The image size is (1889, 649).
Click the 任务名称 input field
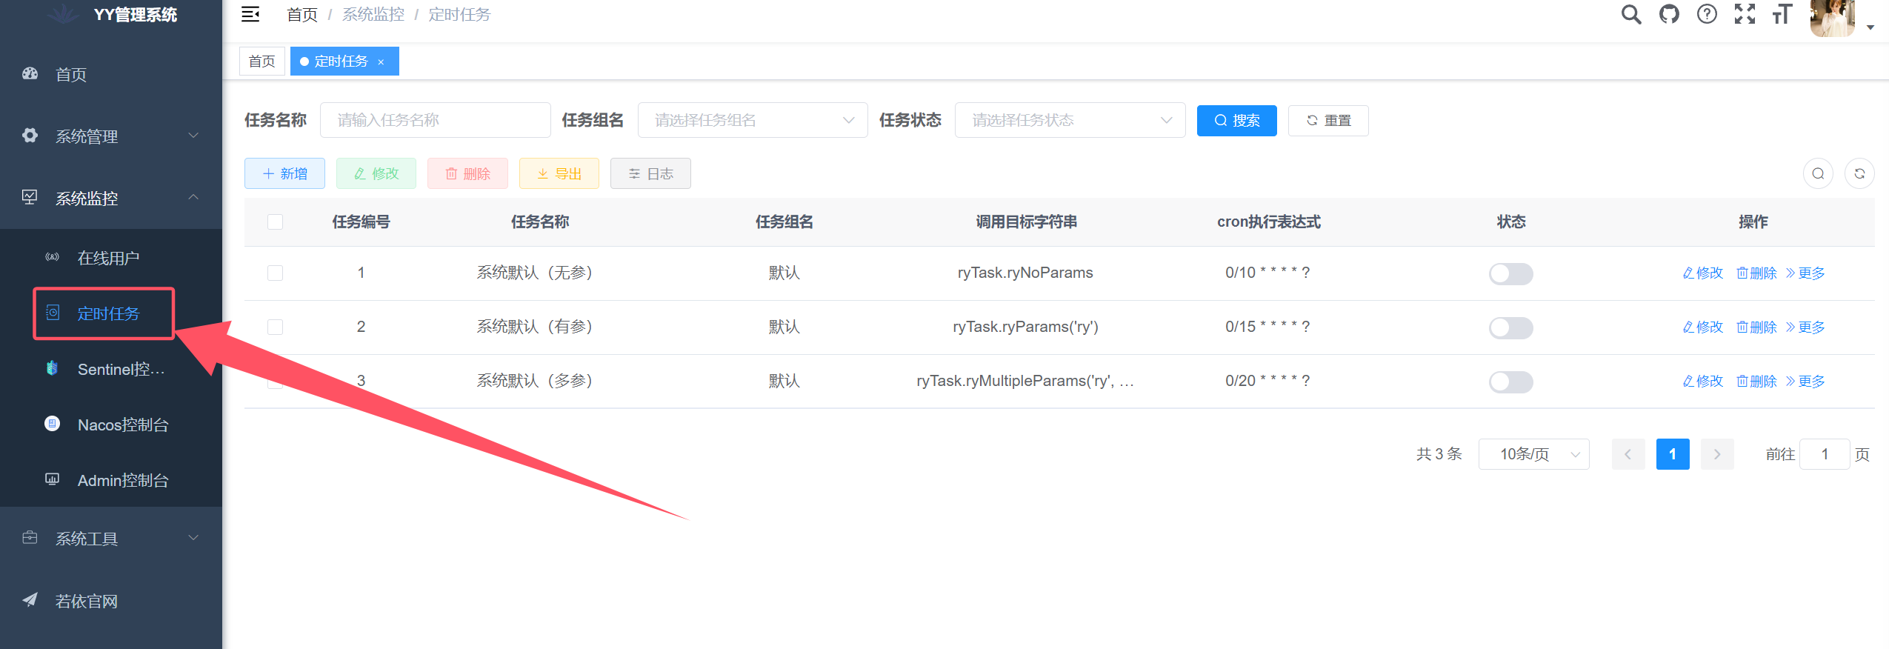pos(435,121)
